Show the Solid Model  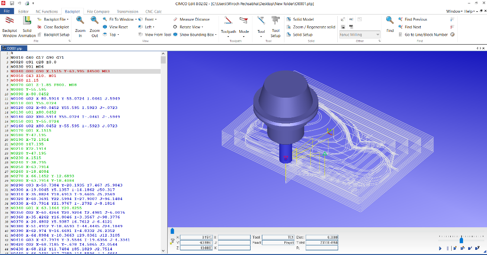(300, 19)
